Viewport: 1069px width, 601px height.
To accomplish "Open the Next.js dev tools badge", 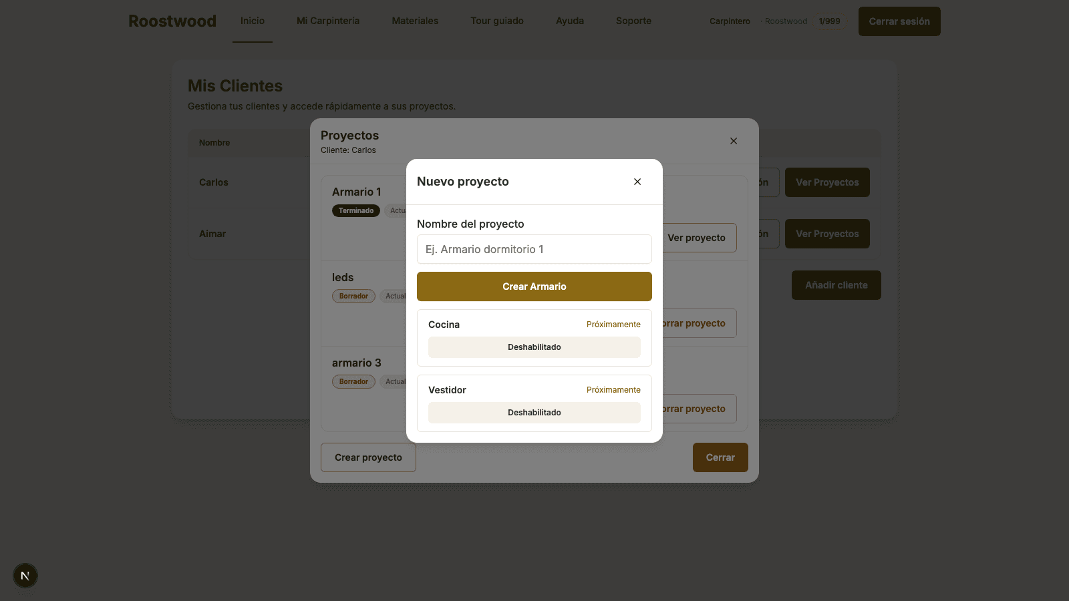I will coord(25,576).
